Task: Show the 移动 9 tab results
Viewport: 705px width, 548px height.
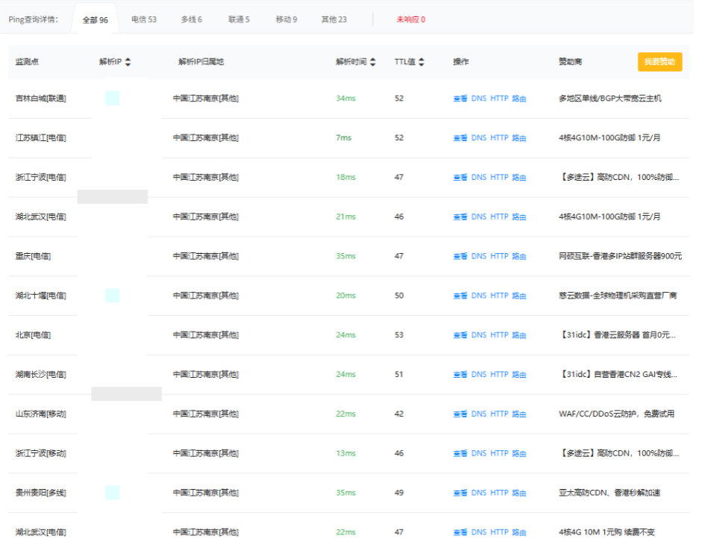Action: coord(286,19)
